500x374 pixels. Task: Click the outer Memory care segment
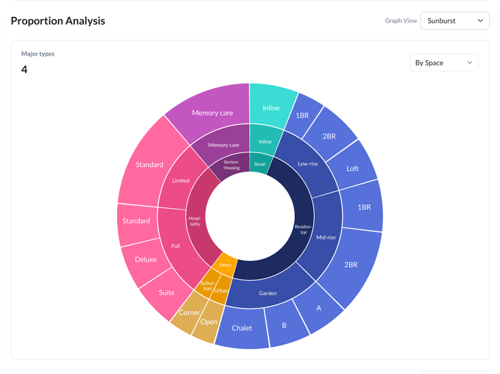click(x=212, y=112)
